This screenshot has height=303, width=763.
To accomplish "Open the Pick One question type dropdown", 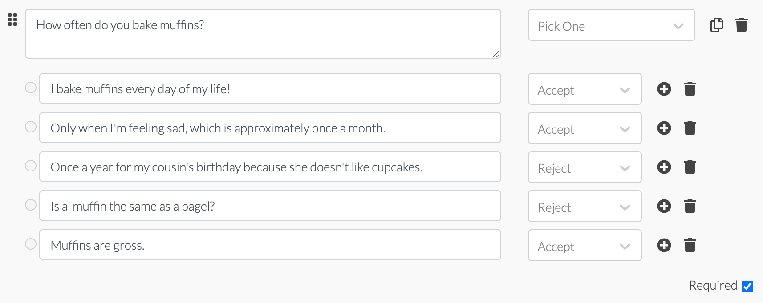I will [611, 25].
